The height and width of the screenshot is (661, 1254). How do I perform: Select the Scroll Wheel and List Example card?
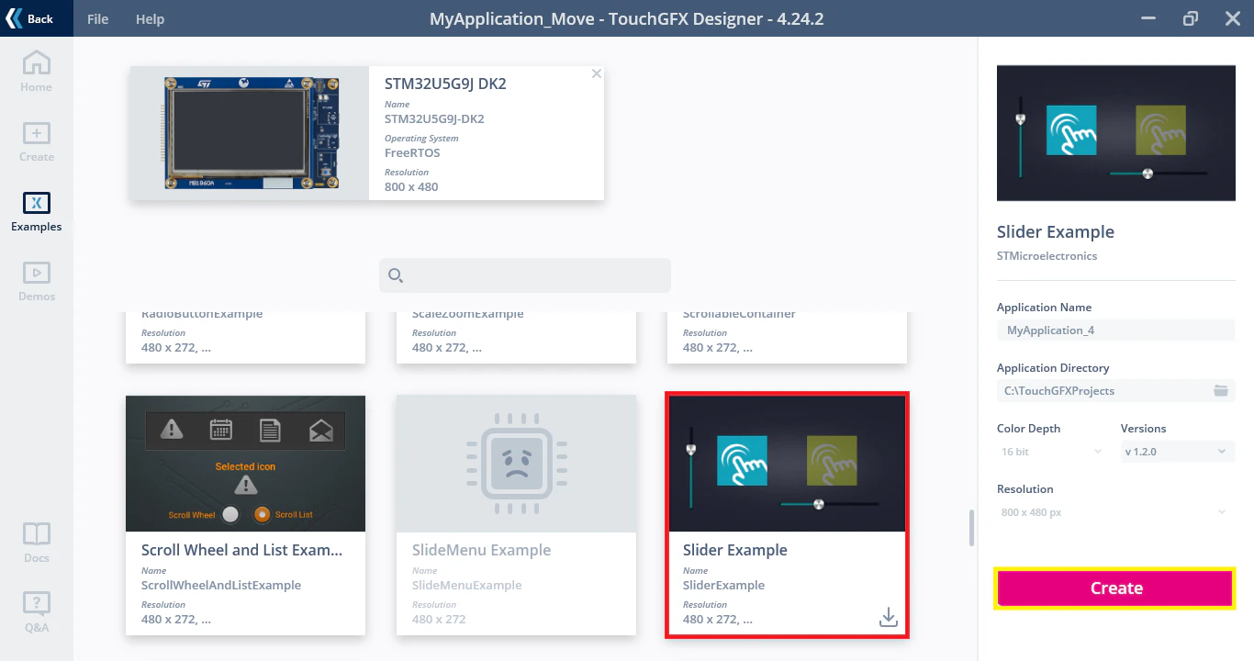[245, 516]
